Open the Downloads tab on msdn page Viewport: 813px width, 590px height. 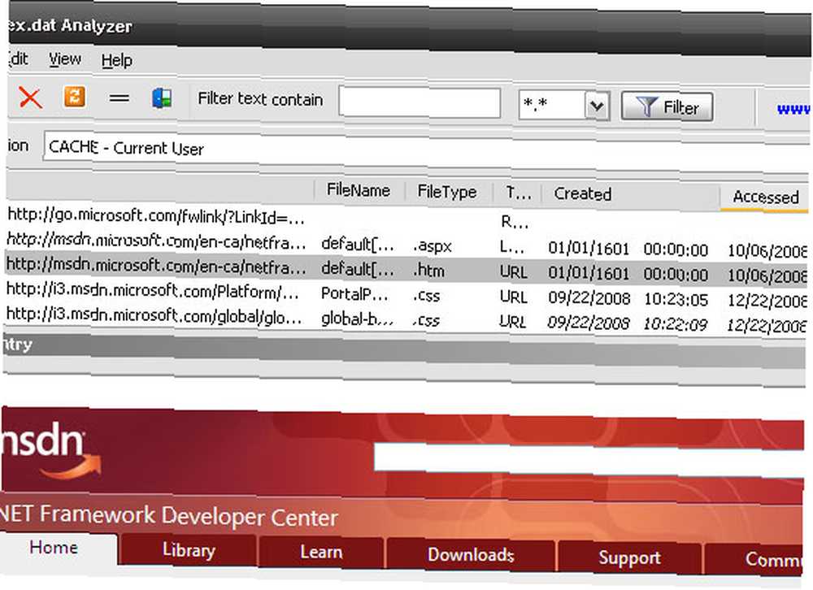point(471,554)
